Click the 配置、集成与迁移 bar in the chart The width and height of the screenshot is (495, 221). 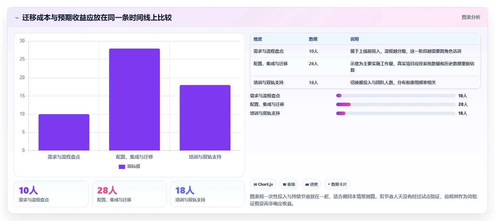(134, 99)
